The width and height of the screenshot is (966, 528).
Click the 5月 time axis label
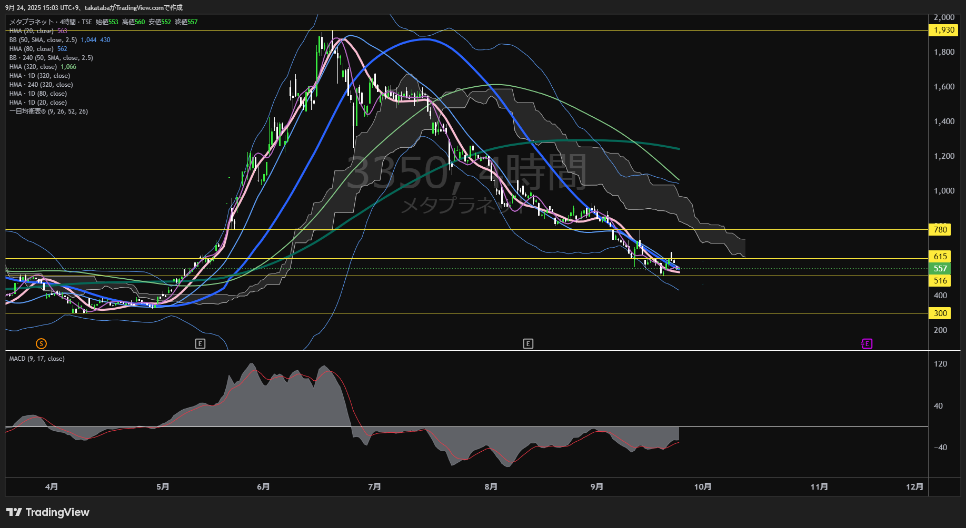click(163, 486)
